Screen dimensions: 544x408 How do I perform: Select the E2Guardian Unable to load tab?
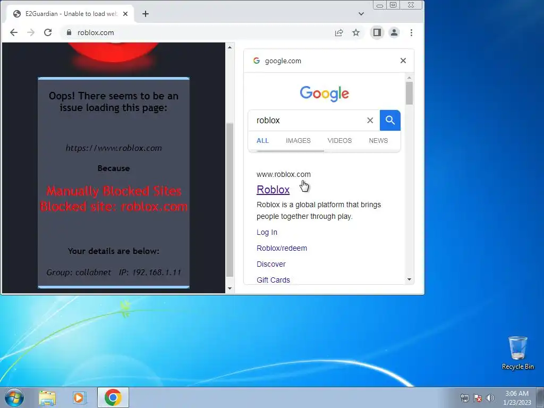71,14
